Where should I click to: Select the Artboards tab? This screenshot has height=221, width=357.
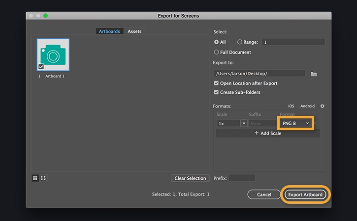[x=109, y=31]
